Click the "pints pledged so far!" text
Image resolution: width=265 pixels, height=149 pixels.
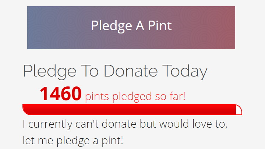click(x=135, y=97)
